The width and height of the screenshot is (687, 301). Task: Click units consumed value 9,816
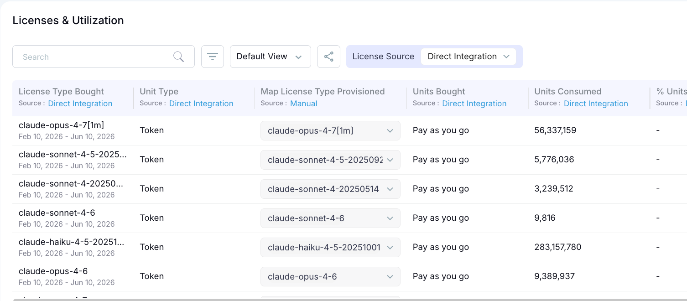point(545,218)
